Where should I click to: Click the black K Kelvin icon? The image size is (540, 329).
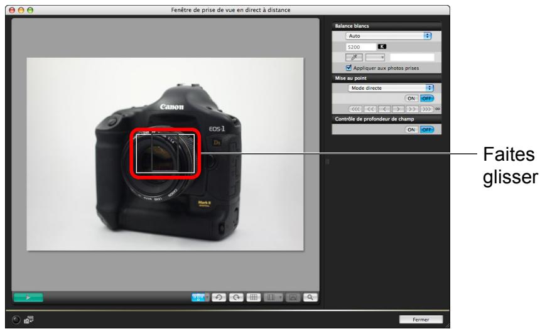pos(382,46)
